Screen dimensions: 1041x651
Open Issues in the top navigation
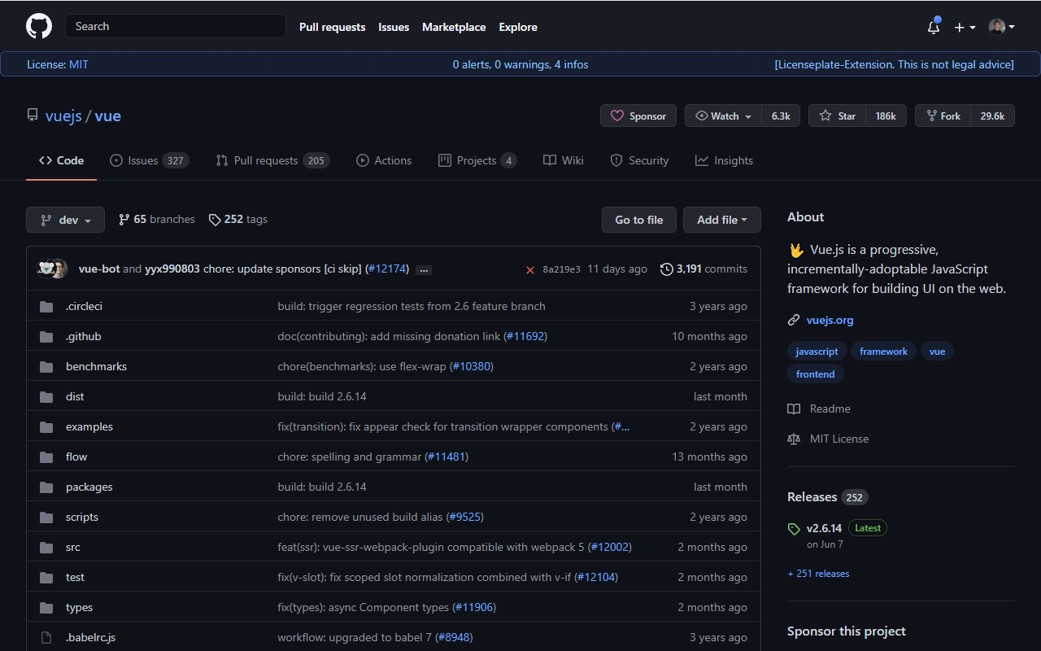[x=394, y=27]
